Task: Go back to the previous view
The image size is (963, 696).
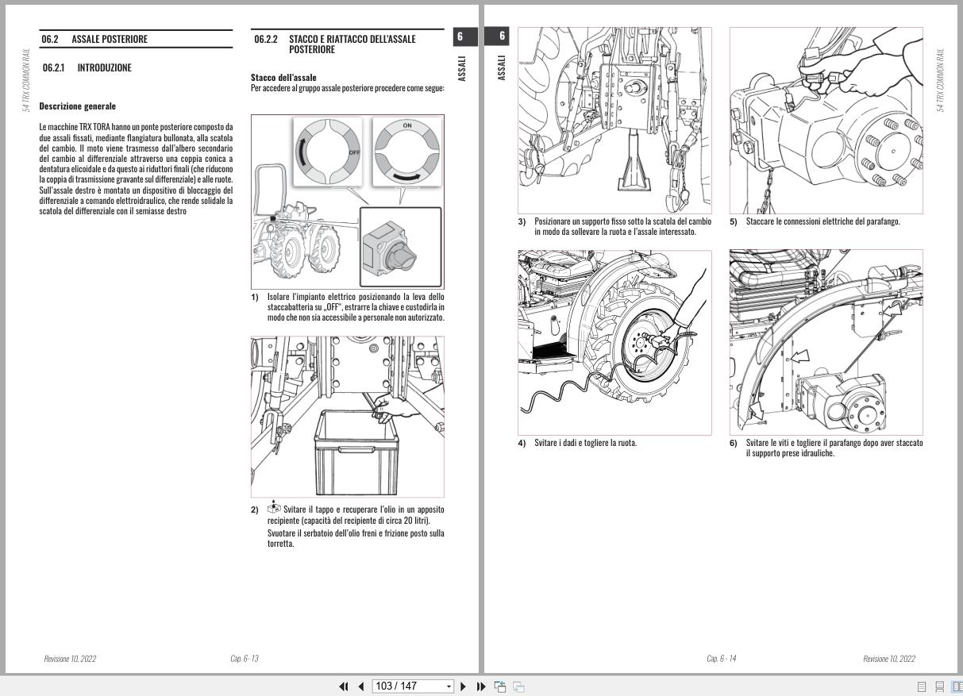Action: pos(500,686)
